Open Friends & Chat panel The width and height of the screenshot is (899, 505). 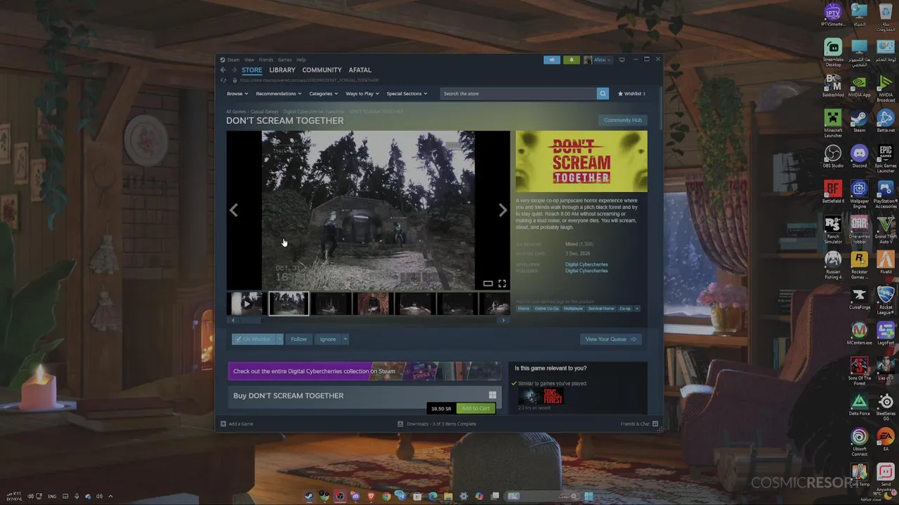point(639,424)
